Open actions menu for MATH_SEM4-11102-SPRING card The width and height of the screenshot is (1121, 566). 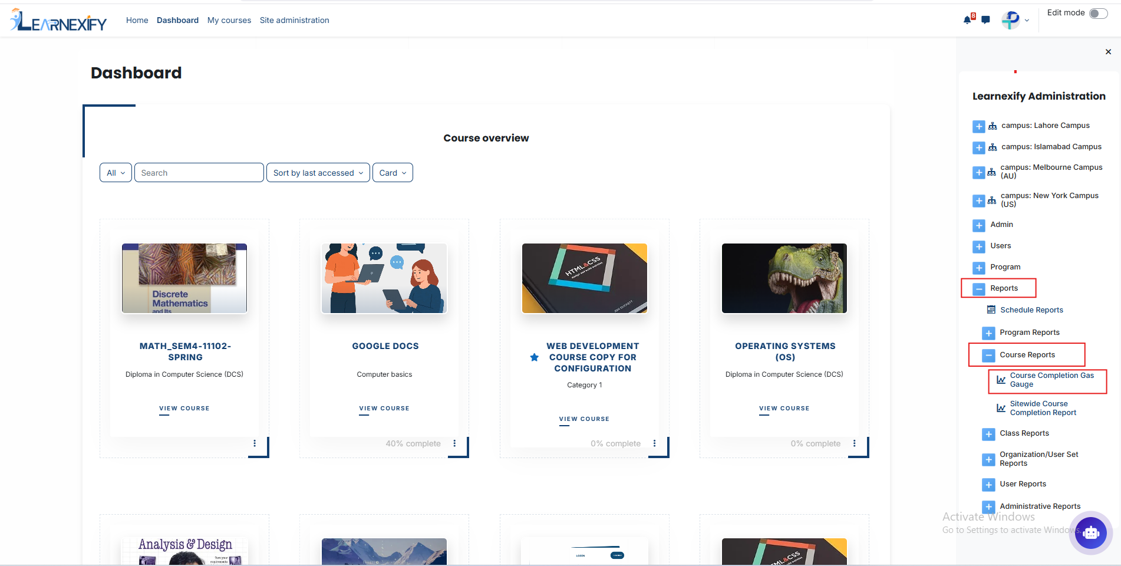click(255, 443)
